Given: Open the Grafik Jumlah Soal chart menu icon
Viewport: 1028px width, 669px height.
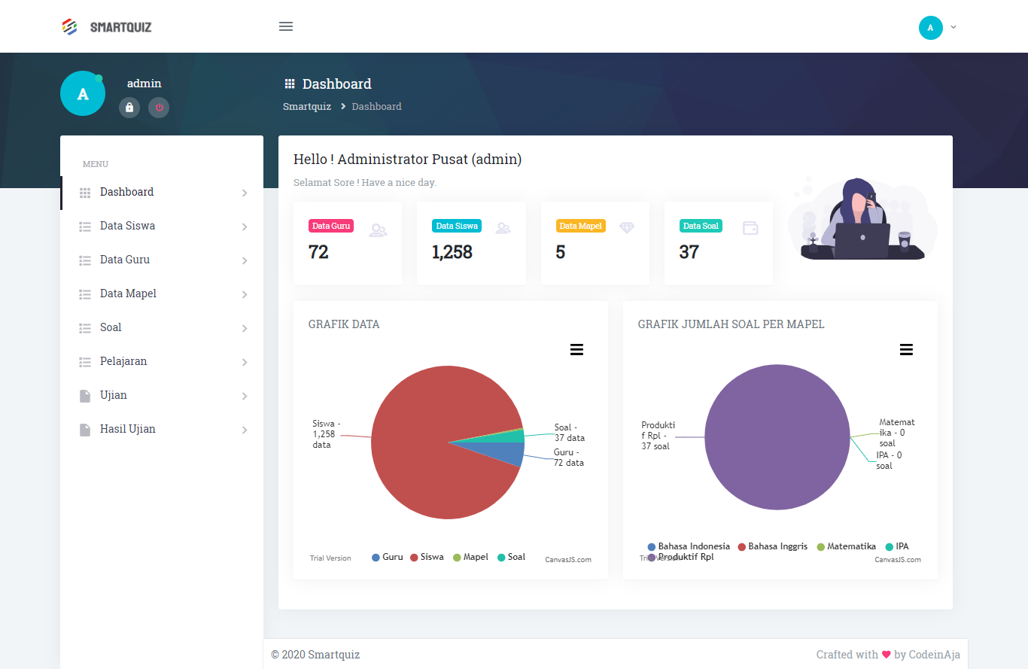Looking at the screenshot, I should (x=906, y=349).
